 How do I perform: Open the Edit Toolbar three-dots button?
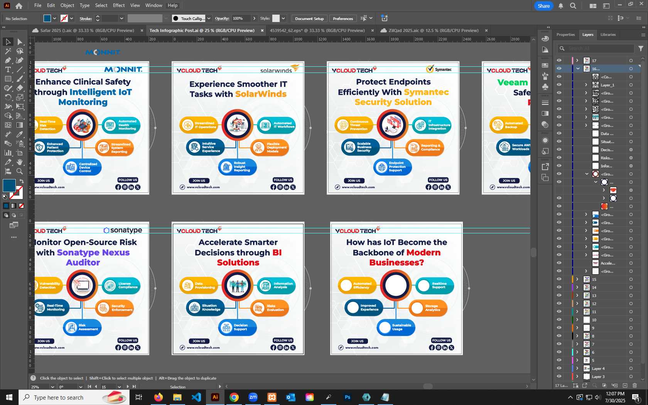(x=14, y=237)
